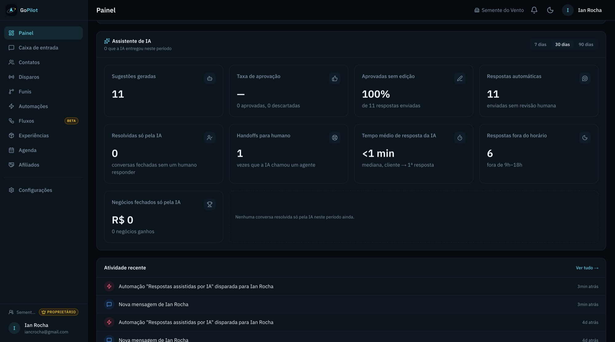The image size is (615, 342).
Task: Click iancrocha@gmail.com in sidebar footer
Action: pos(46,332)
